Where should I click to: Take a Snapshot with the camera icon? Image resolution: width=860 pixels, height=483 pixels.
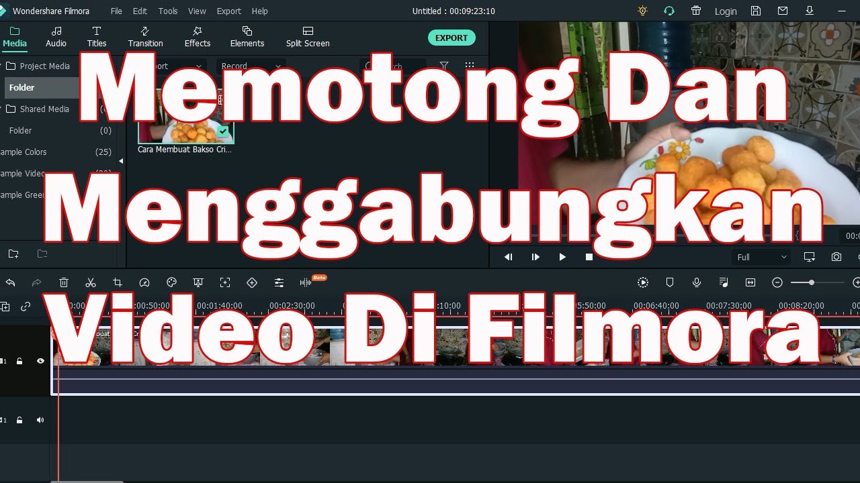pos(836,257)
